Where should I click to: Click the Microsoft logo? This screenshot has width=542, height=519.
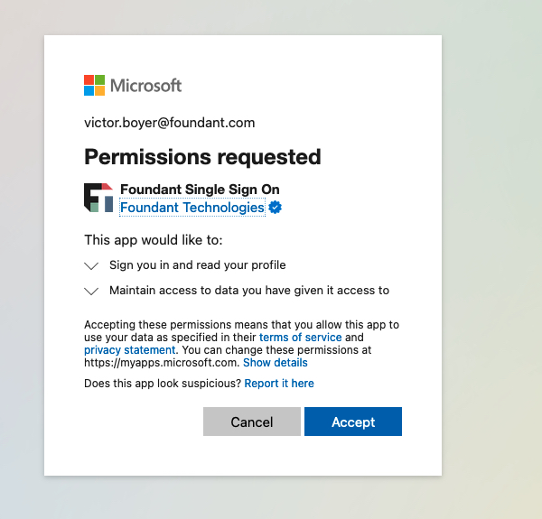pyautogui.click(x=133, y=85)
